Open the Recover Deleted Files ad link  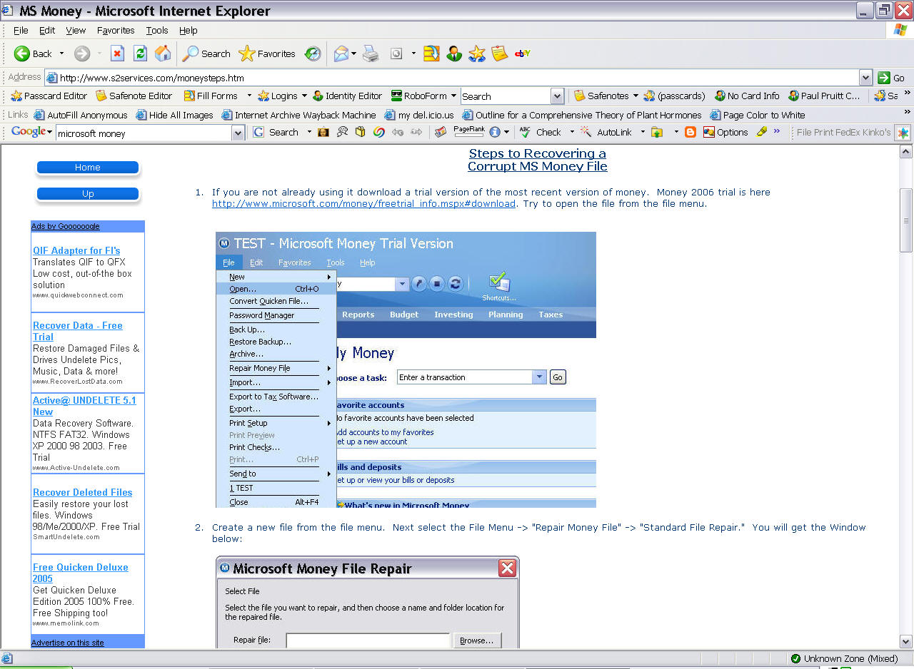tap(83, 492)
